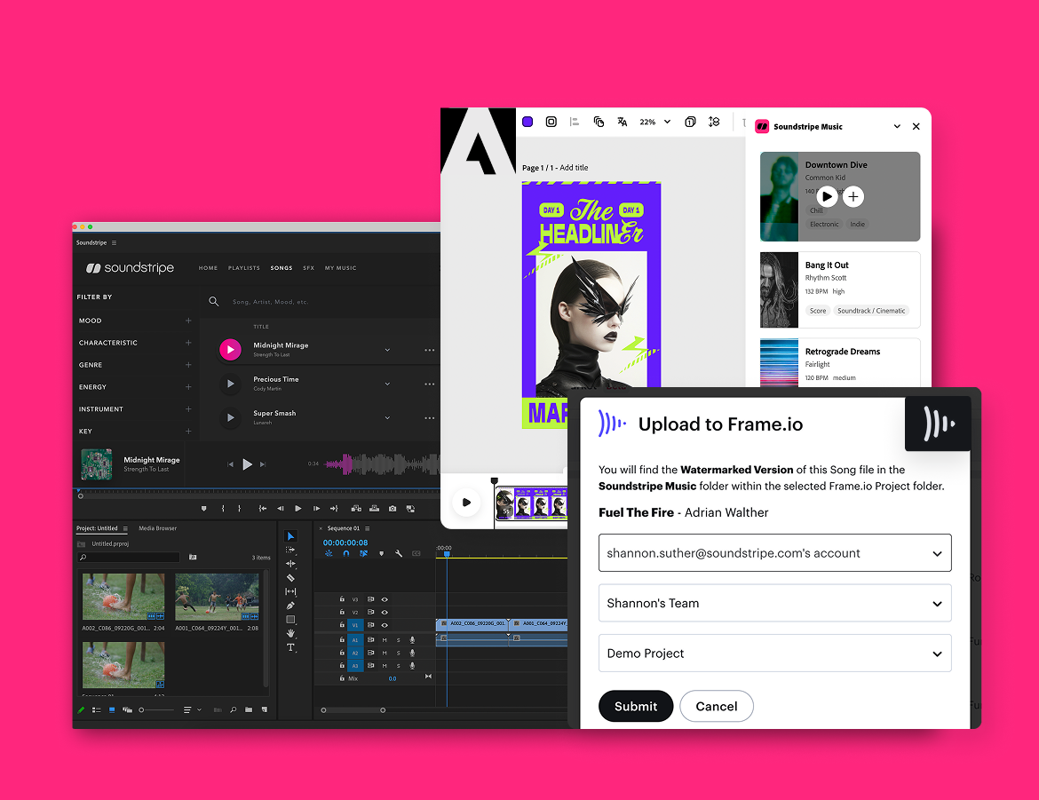Enable snapping with the magnet icon
The height and width of the screenshot is (800, 1039).
[346, 553]
